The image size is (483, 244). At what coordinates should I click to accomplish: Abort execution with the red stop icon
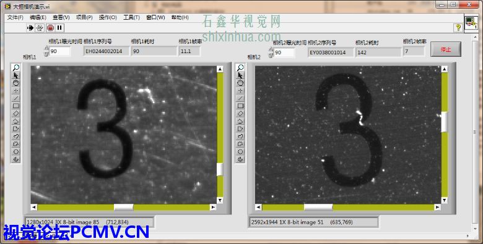pyautogui.click(x=50, y=28)
